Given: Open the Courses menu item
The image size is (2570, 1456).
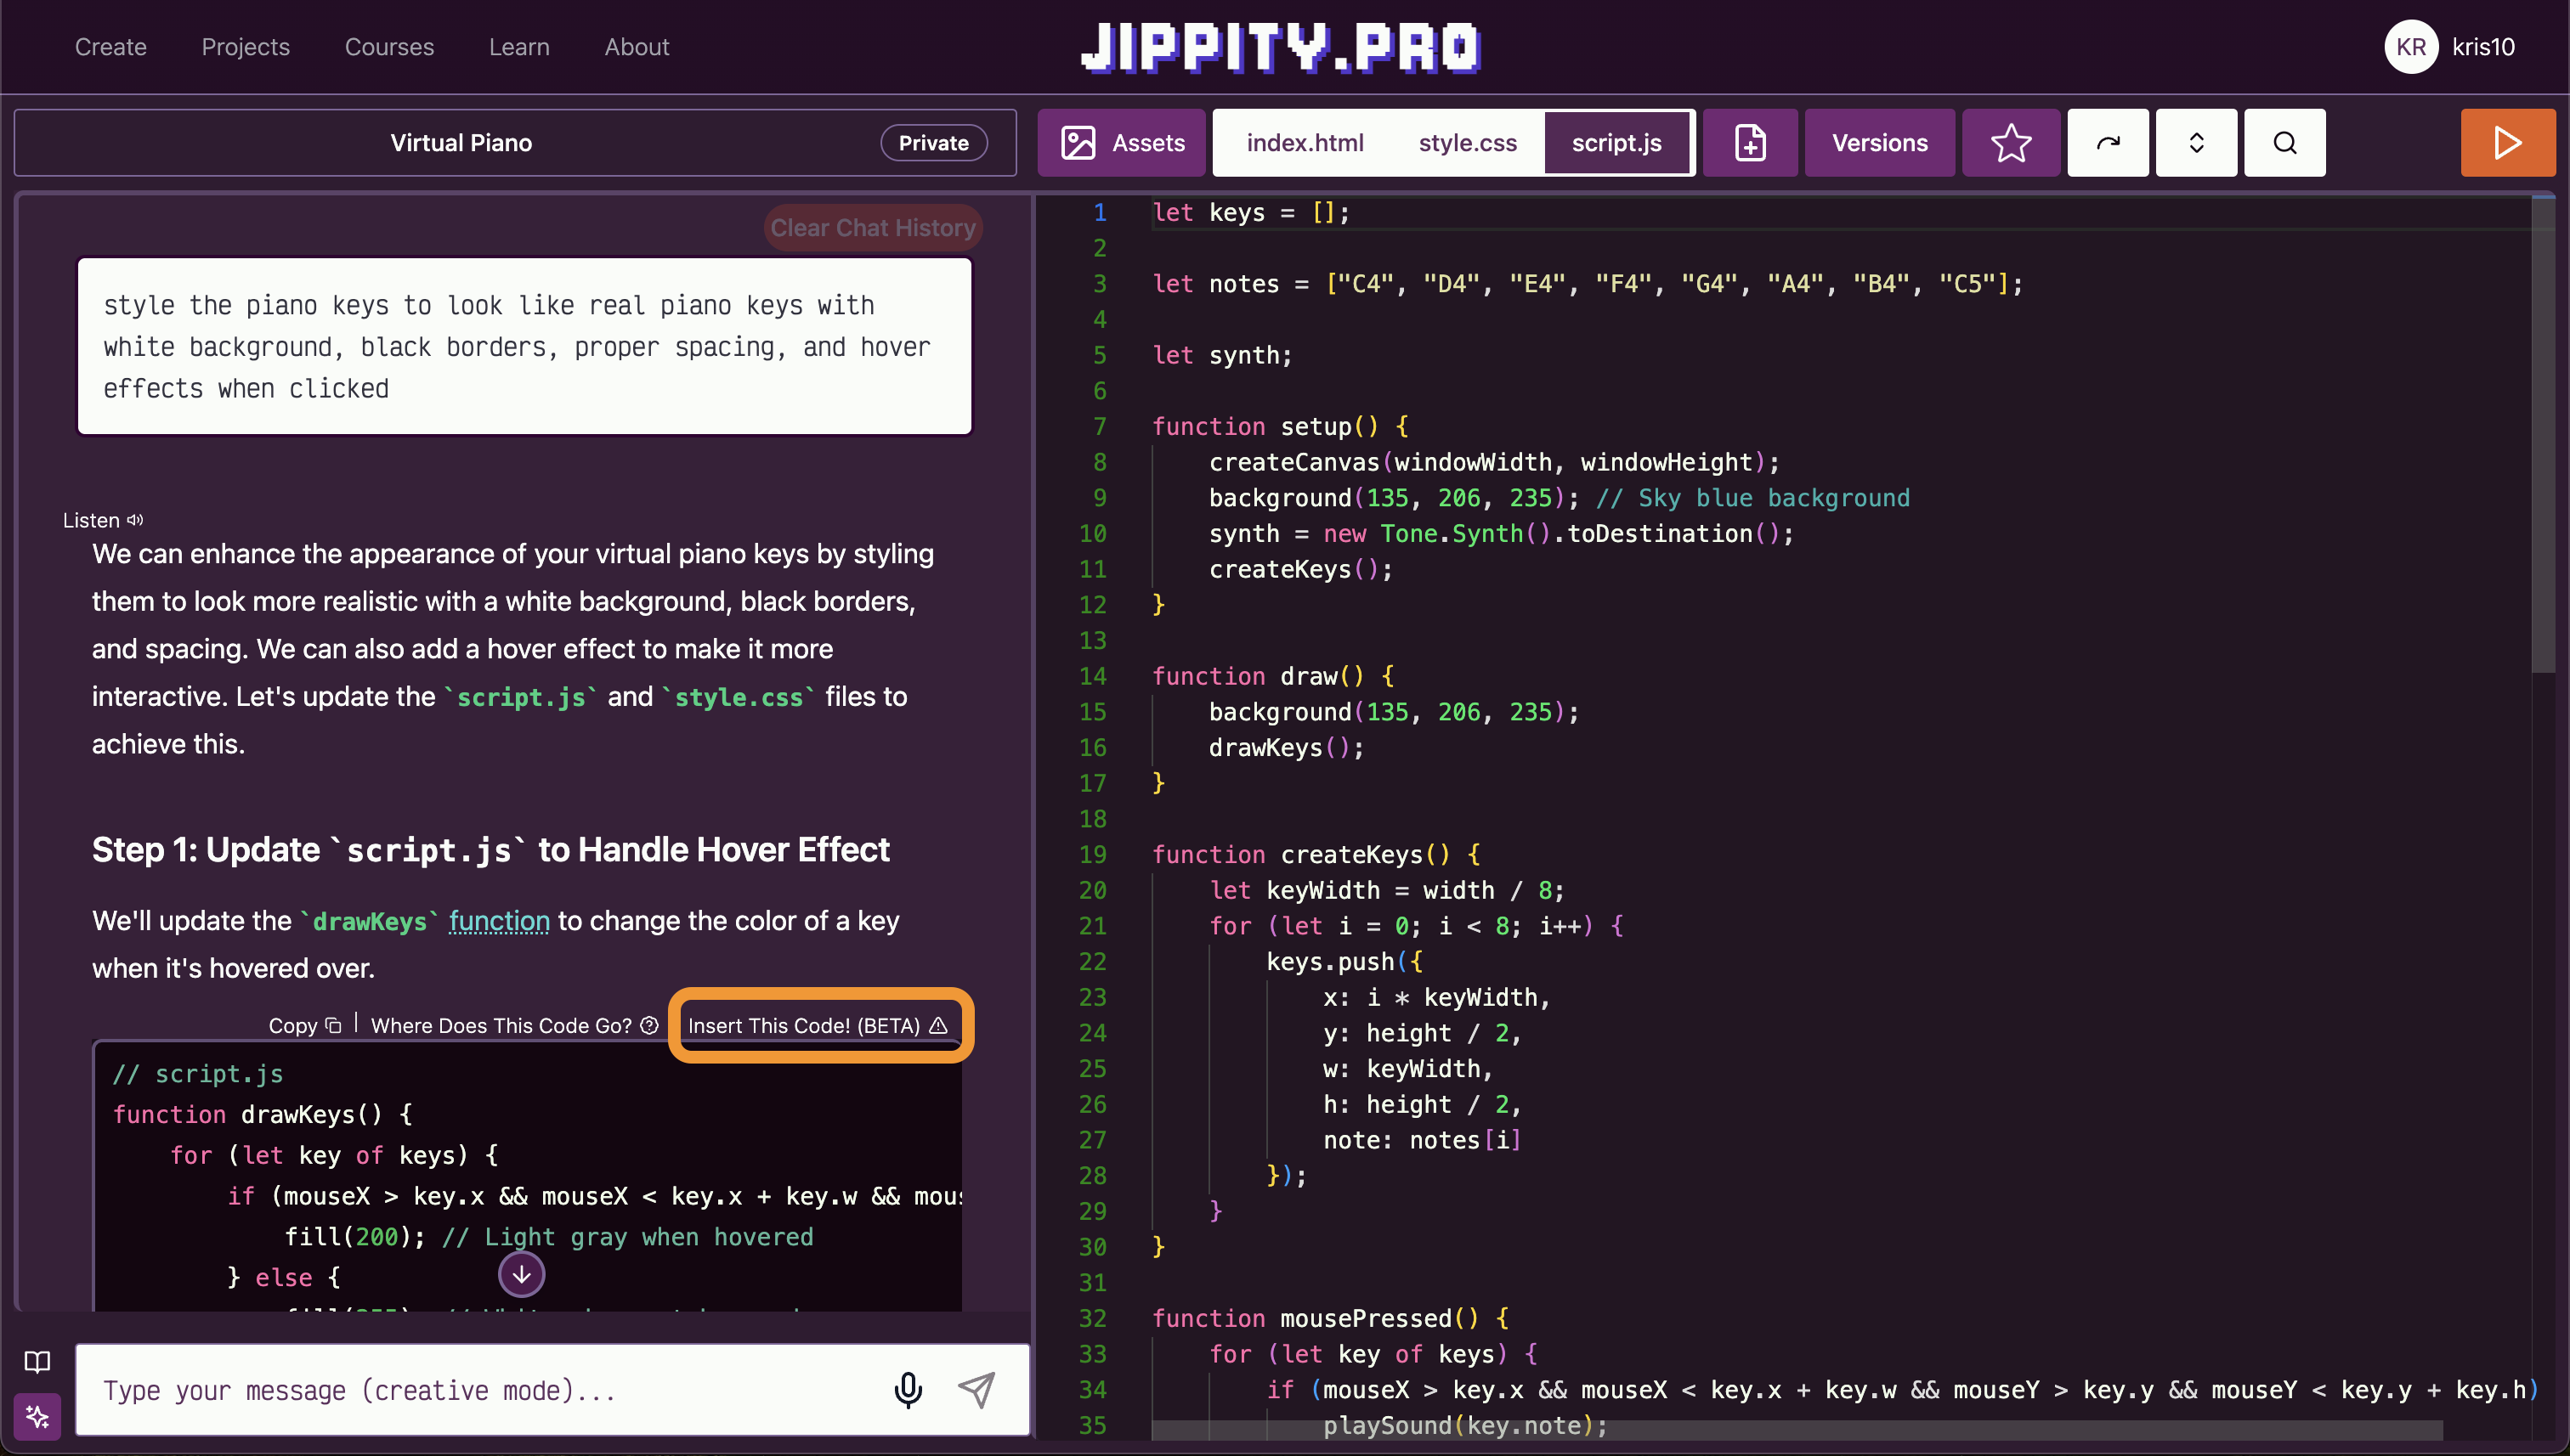Looking at the screenshot, I should 389,47.
